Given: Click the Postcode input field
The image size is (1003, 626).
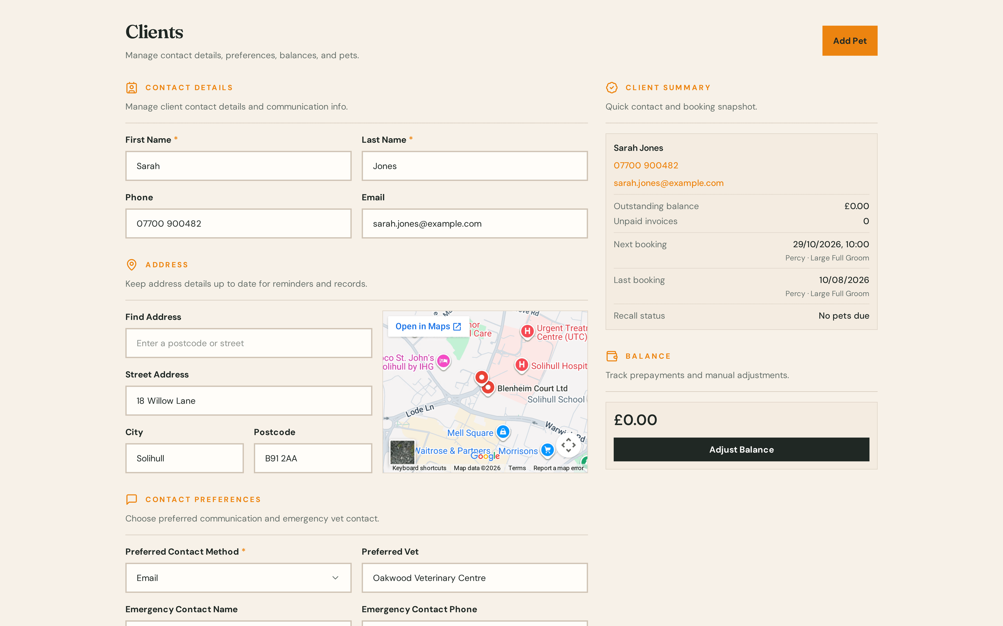Looking at the screenshot, I should pyautogui.click(x=313, y=458).
